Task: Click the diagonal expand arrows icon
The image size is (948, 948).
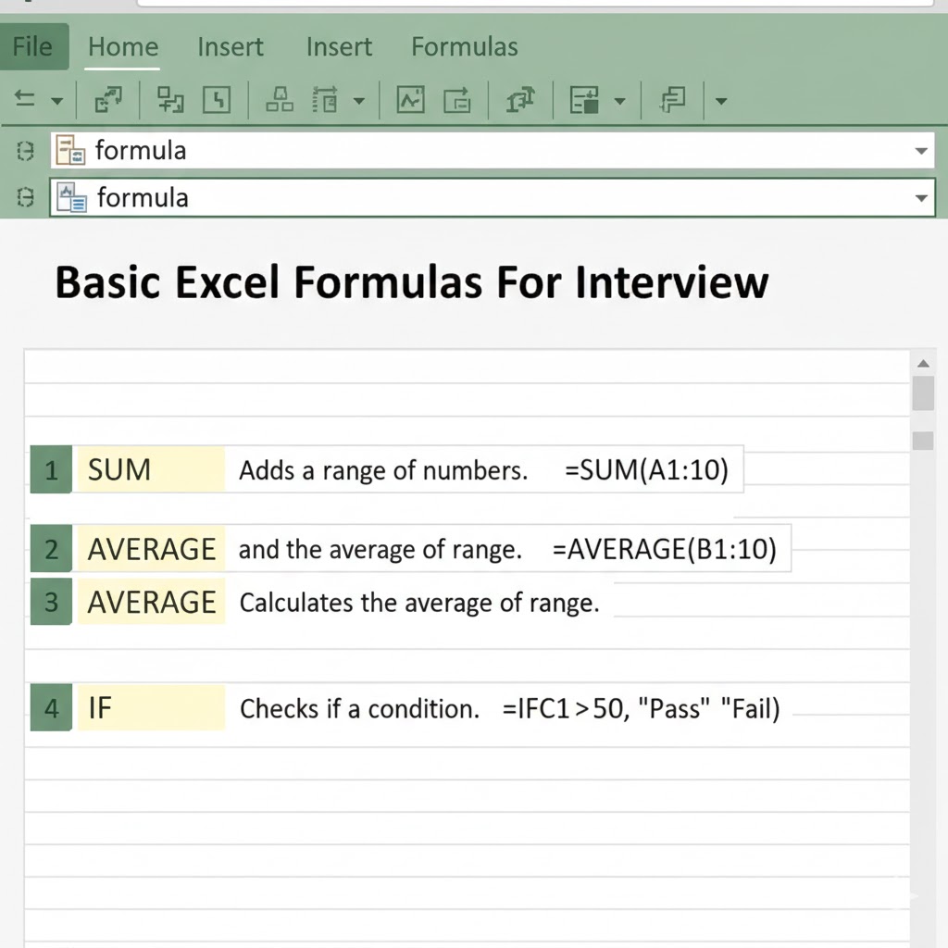Action: point(109,100)
